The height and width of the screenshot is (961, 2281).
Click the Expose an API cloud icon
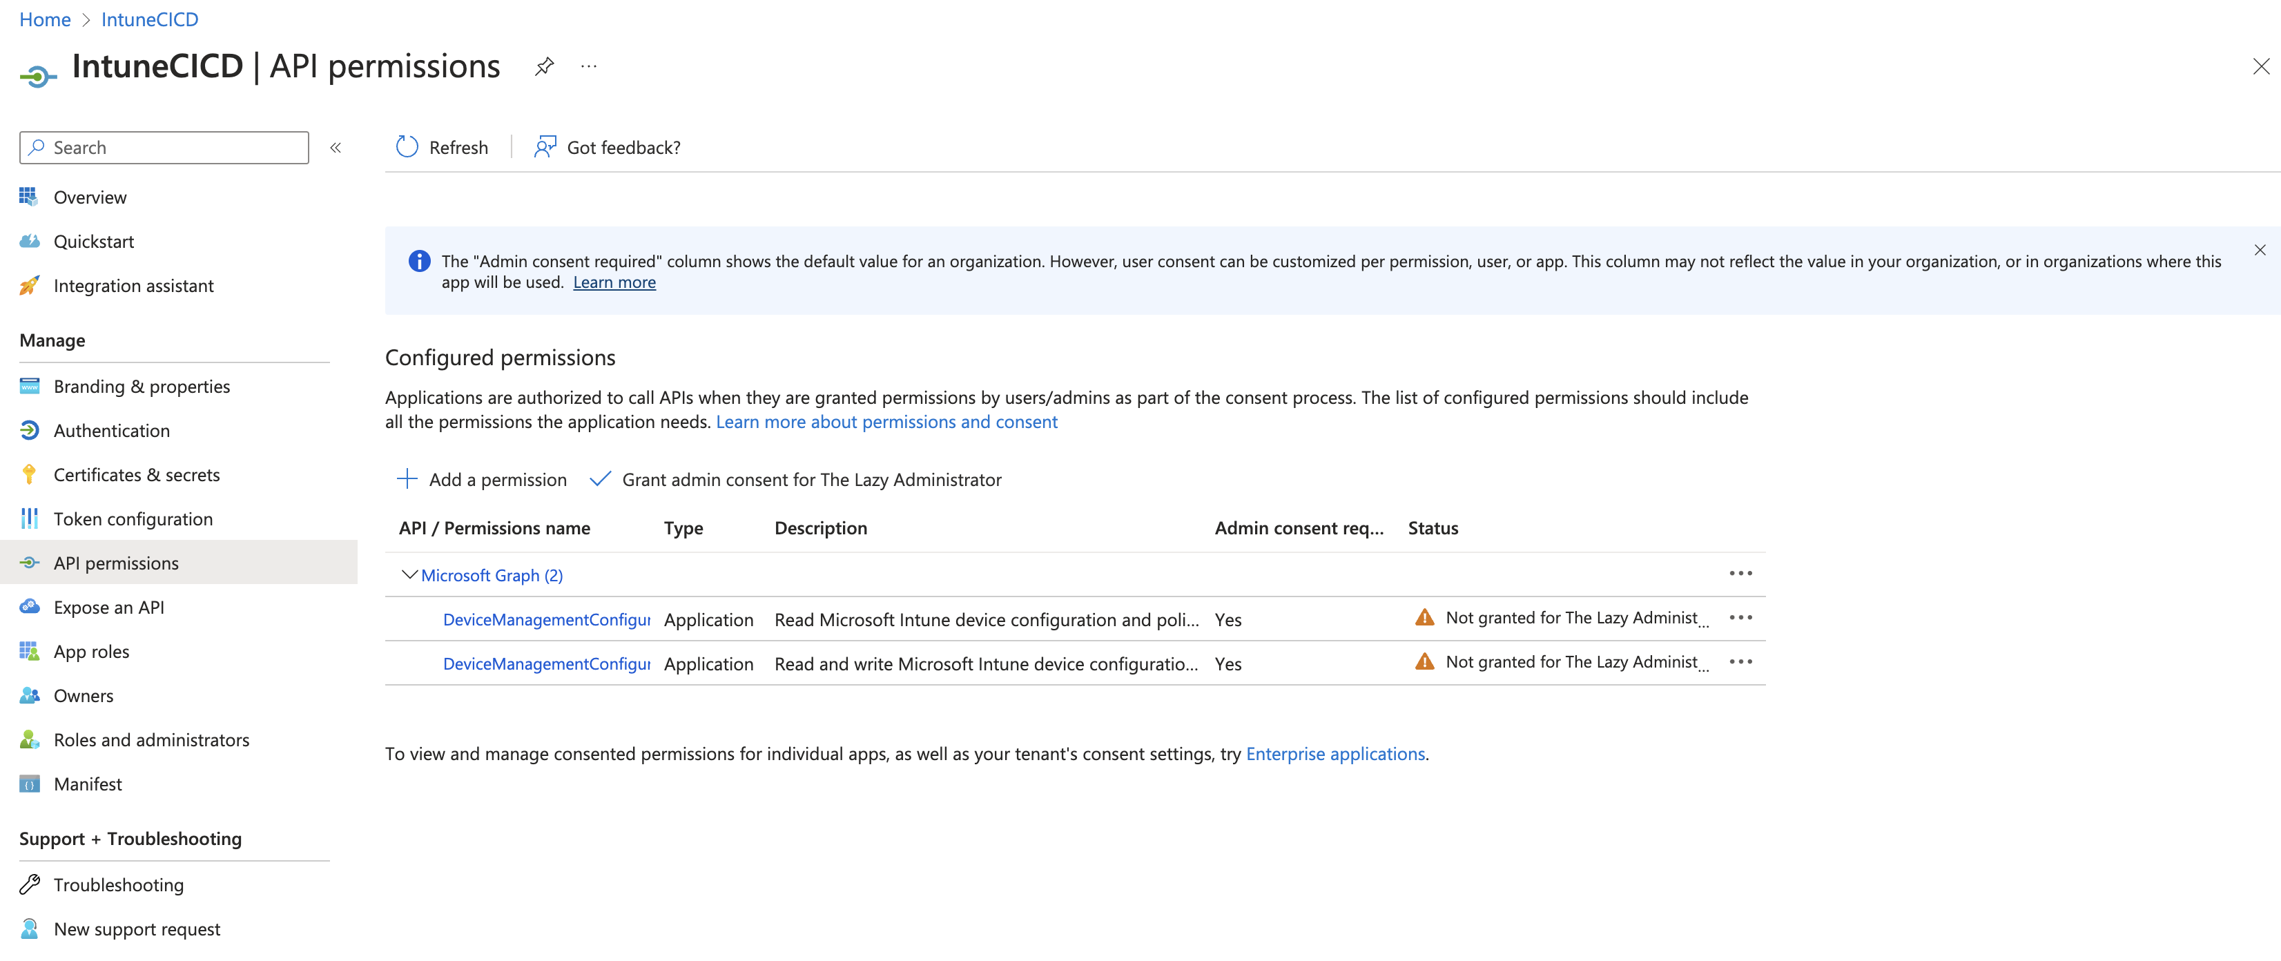point(29,607)
